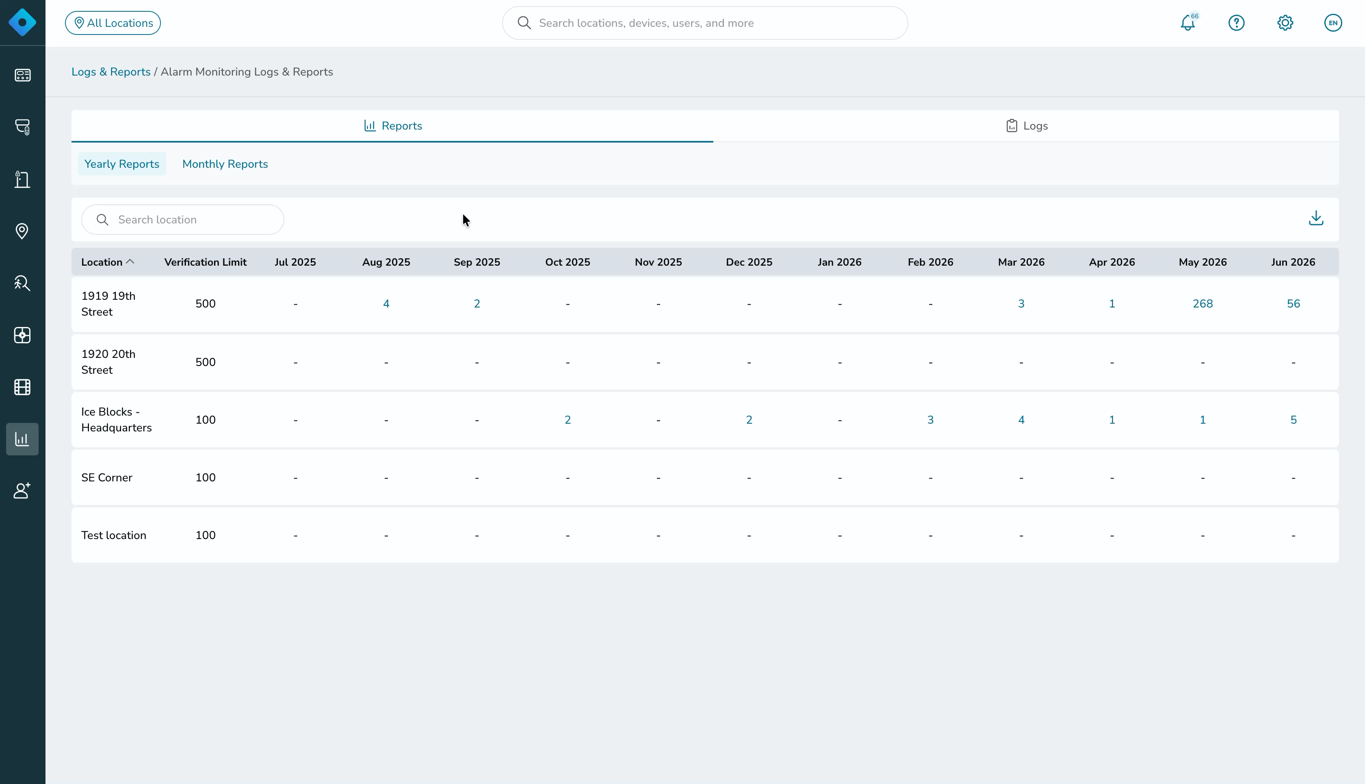Click the Jan 2026 column header
The height and width of the screenshot is (784, 1365).
click(839, 262)
